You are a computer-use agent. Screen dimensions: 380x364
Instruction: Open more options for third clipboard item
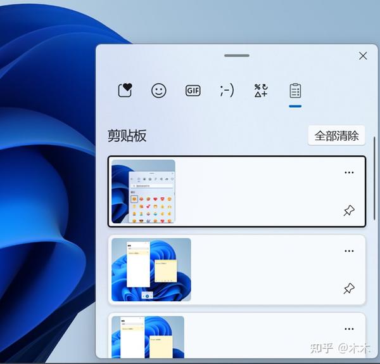349,329
